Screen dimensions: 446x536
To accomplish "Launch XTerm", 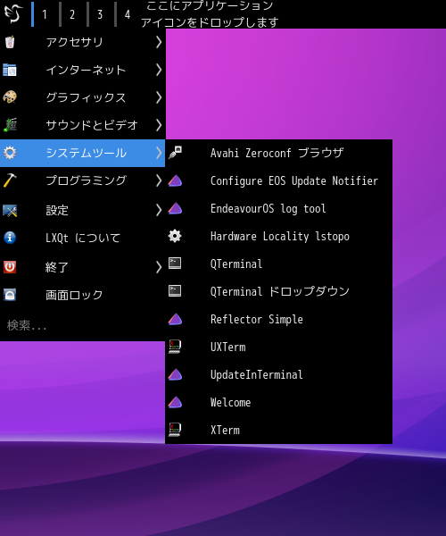I will point(279,430).
